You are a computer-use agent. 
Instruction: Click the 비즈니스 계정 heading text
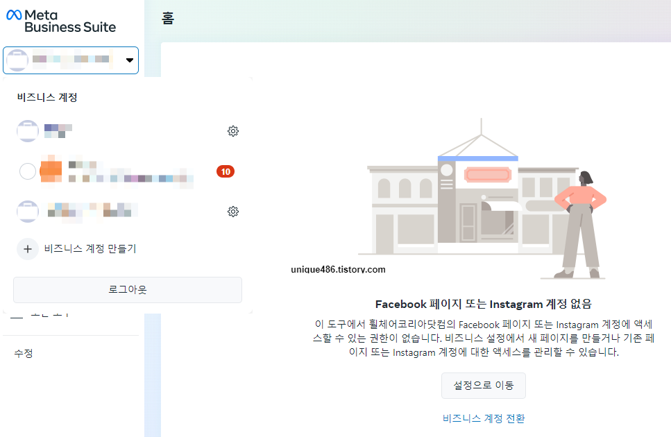pyautogui.click(x=47, y=98)
